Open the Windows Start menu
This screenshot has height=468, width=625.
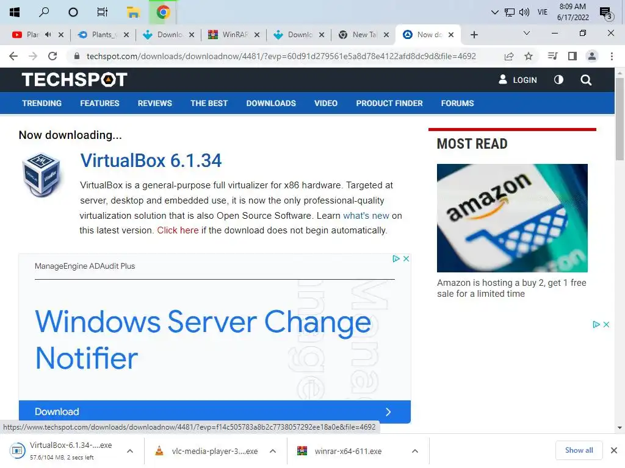15,12
